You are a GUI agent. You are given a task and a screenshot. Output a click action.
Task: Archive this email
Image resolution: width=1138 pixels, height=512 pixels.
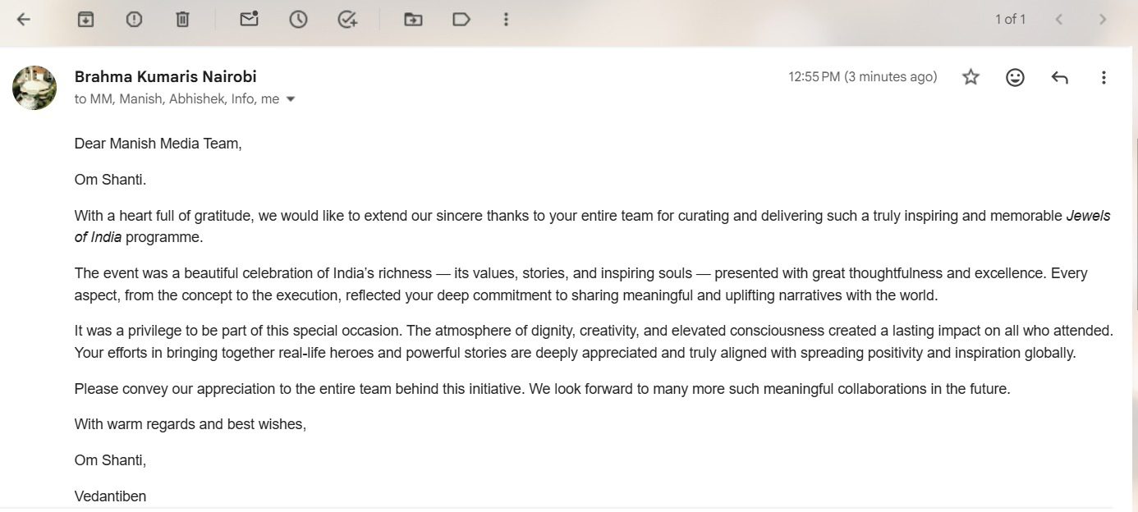click(x=85, y=19)
